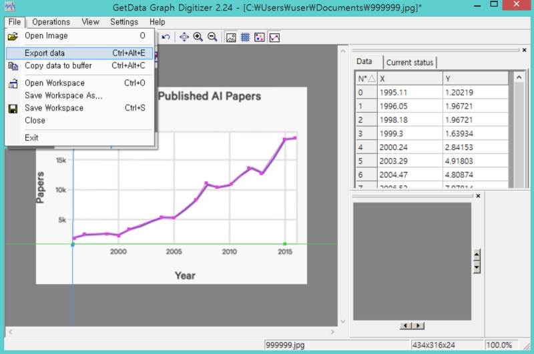534x354 pixels.
Task: Select Close in the File menu
Action: click(79, 121)
